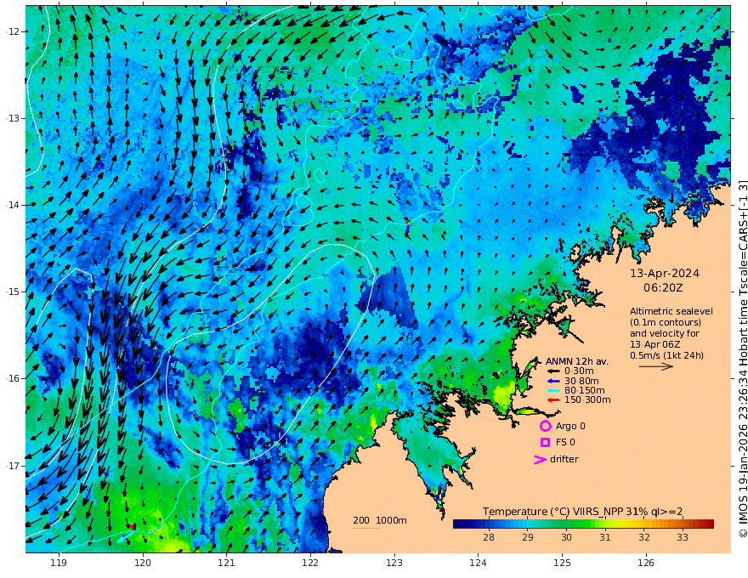Viewport: 748px width, 578px height.
Task: Click the '29' tick on the temperature scale
Action: (527, 537)
